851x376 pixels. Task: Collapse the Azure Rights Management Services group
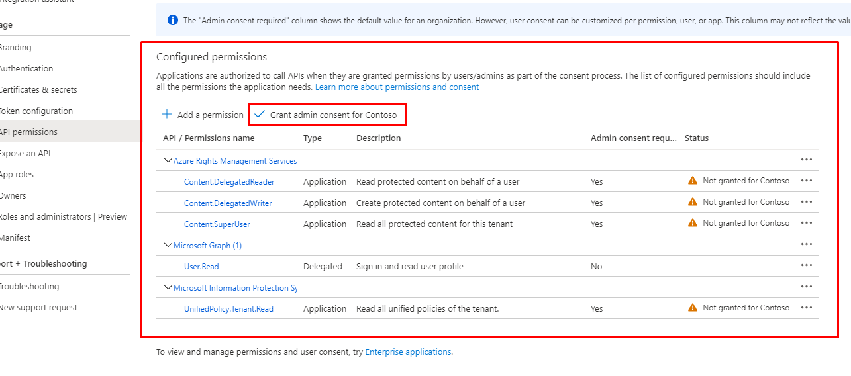click(x=167, y=161)
